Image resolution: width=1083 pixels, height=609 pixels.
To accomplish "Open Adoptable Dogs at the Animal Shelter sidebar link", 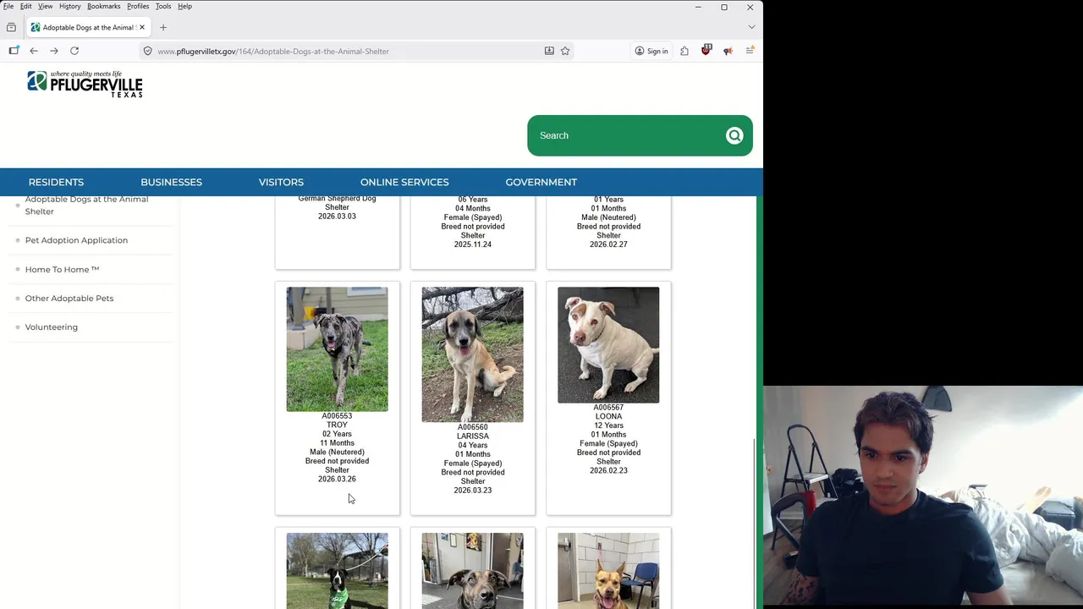I will (86, 205).
